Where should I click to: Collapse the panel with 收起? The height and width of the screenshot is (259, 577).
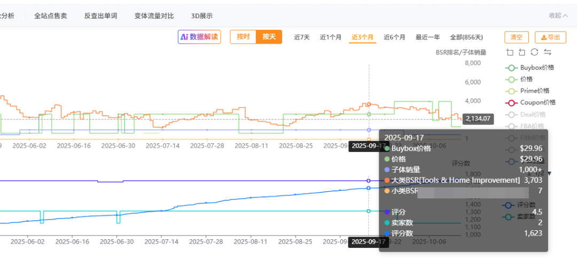pos(558,15)
